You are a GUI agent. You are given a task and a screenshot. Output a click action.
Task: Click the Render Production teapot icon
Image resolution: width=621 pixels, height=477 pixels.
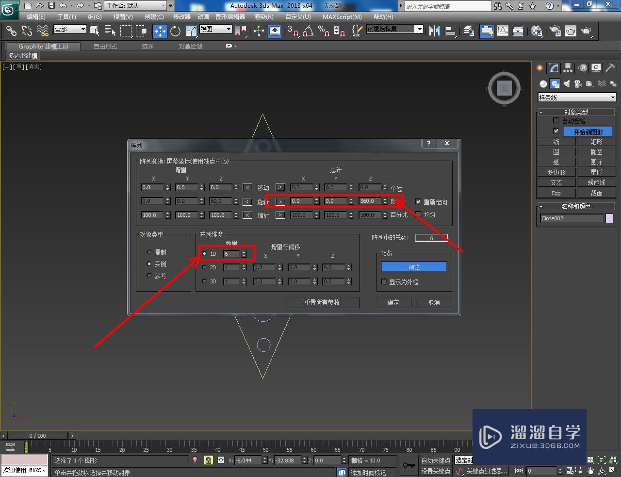(587, 31)
